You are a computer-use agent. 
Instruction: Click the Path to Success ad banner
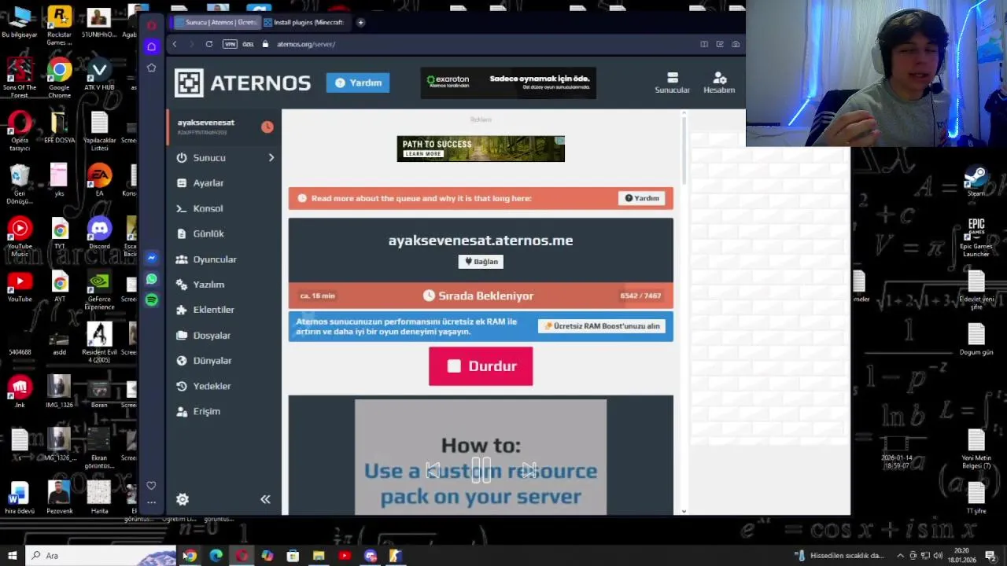coord(481,149)
